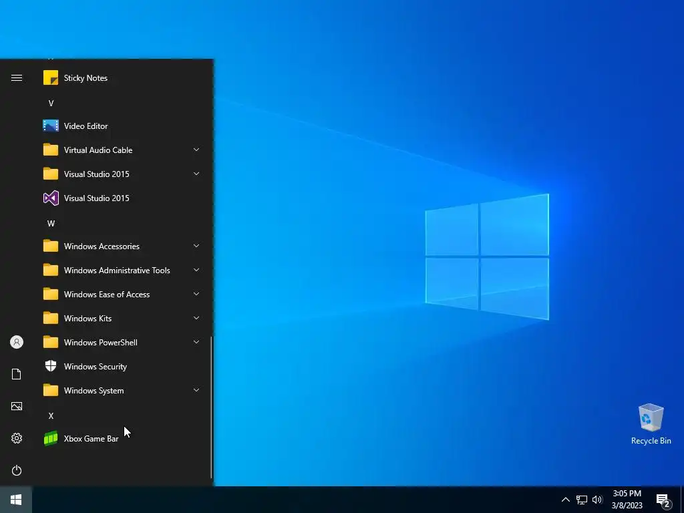The height and width of the screenshot is (513, 684).
Task: Click the Windows Security label
Action: click(95, 367)
